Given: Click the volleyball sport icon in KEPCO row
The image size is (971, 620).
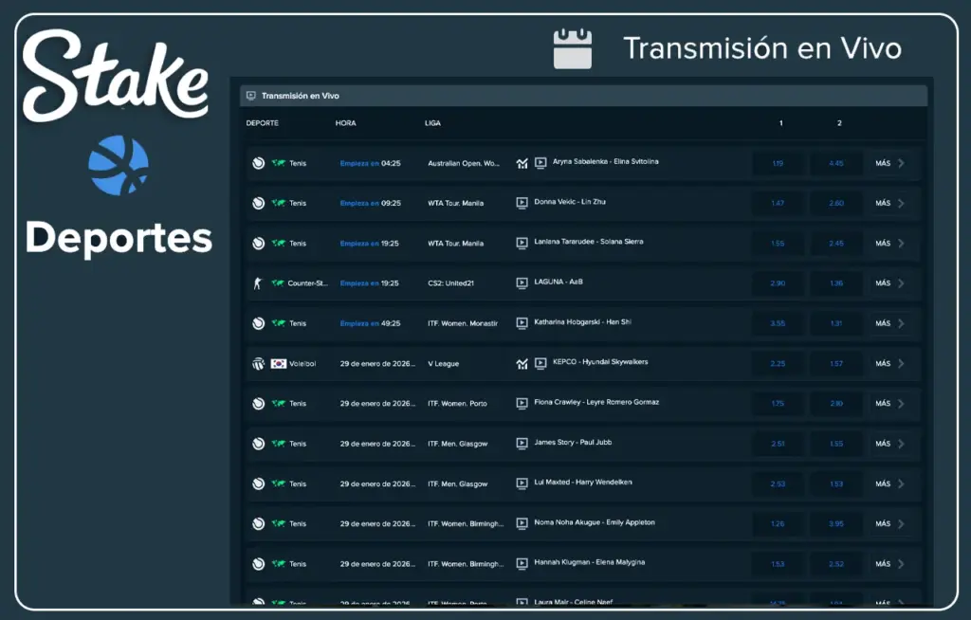Looking at the screenshot, I should point(258,364).
